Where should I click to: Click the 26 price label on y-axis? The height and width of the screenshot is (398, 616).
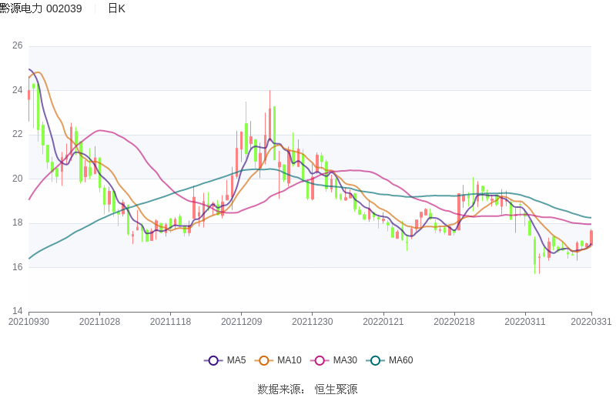click(17, 46)
